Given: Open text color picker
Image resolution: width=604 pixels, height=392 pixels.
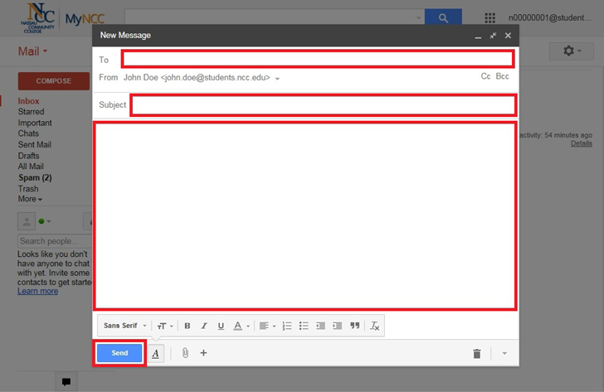Looking at the screenshot, I should click(241, 326).
